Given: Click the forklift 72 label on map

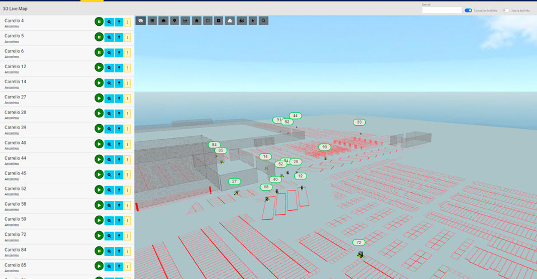Looking at the screenshot, I should [358, 243].
